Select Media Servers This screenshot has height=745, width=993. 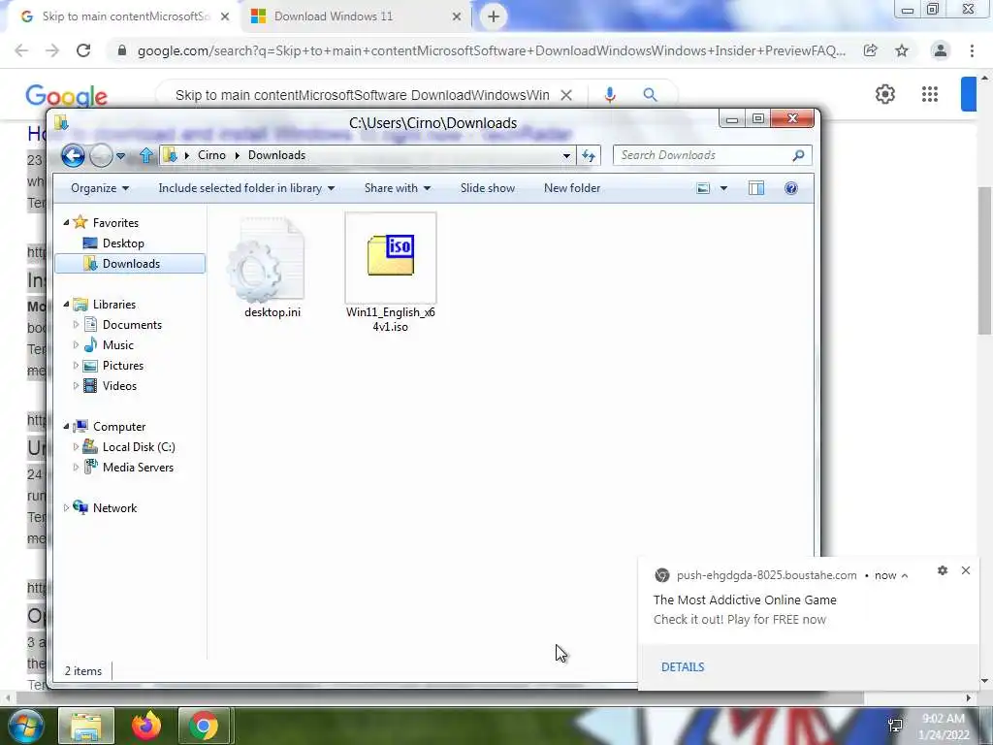138,467
